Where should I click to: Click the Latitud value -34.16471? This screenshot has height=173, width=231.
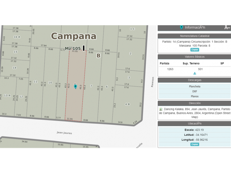point(201,135)
